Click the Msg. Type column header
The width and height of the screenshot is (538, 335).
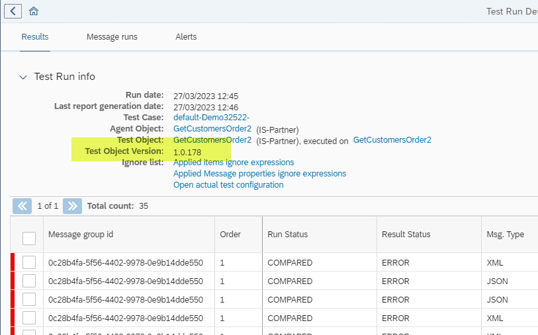(x=505, y=235)
